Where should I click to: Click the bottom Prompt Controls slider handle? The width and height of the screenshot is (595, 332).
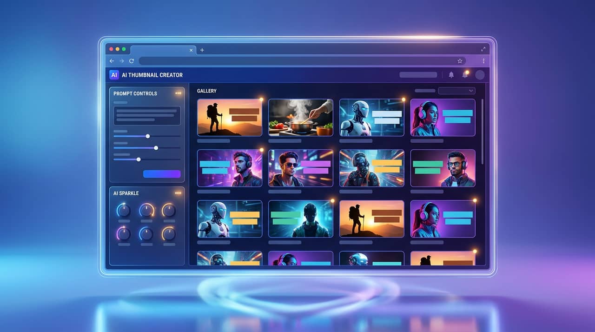coord(139,159)
